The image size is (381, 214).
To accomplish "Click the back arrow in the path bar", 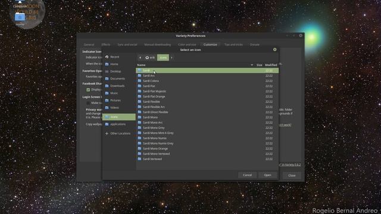I will (x=140, y=58).
